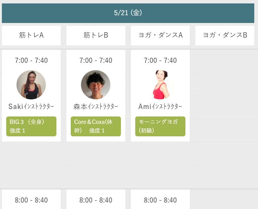Open the 8:00 - 8:40 ヨガ・ダンスA slot

click(x=160, y=200)
